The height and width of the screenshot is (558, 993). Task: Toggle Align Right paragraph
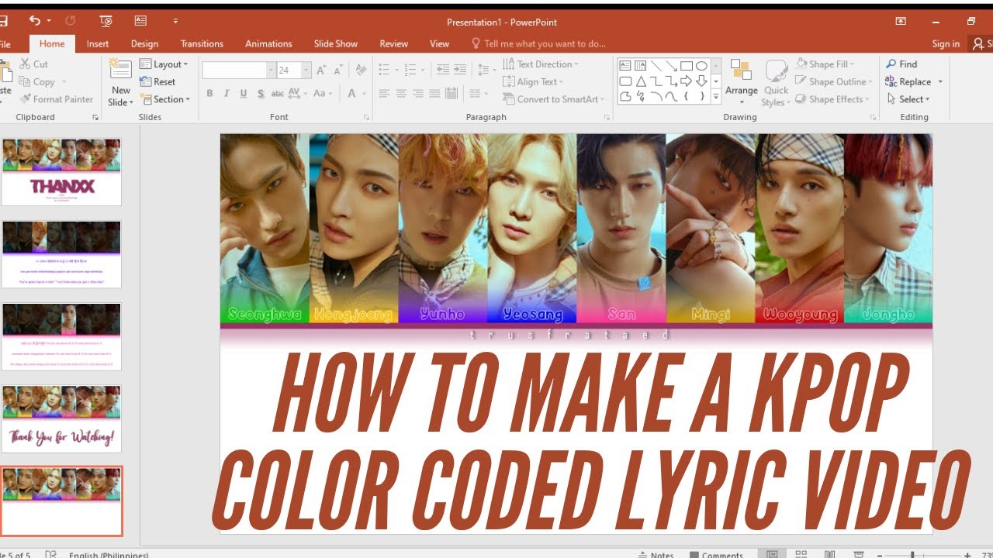(x=418, y=94)
